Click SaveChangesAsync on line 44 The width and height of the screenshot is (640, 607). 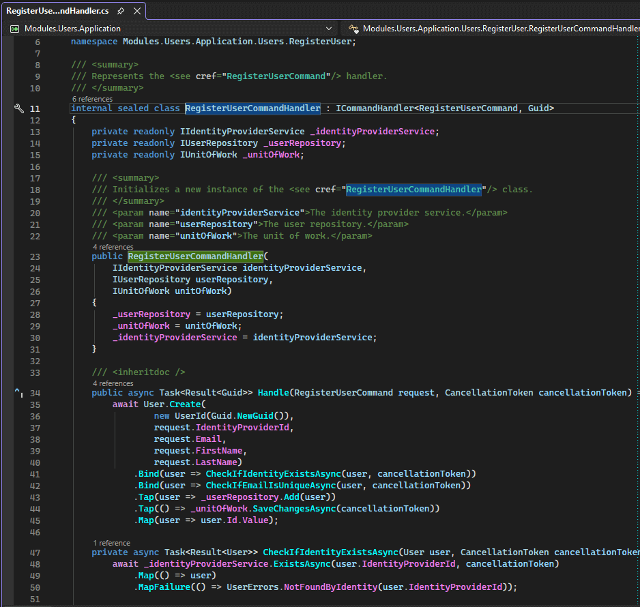point(295,509)
